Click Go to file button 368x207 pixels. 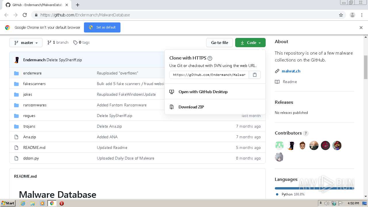pyautogui.click(x=219, y=43)
